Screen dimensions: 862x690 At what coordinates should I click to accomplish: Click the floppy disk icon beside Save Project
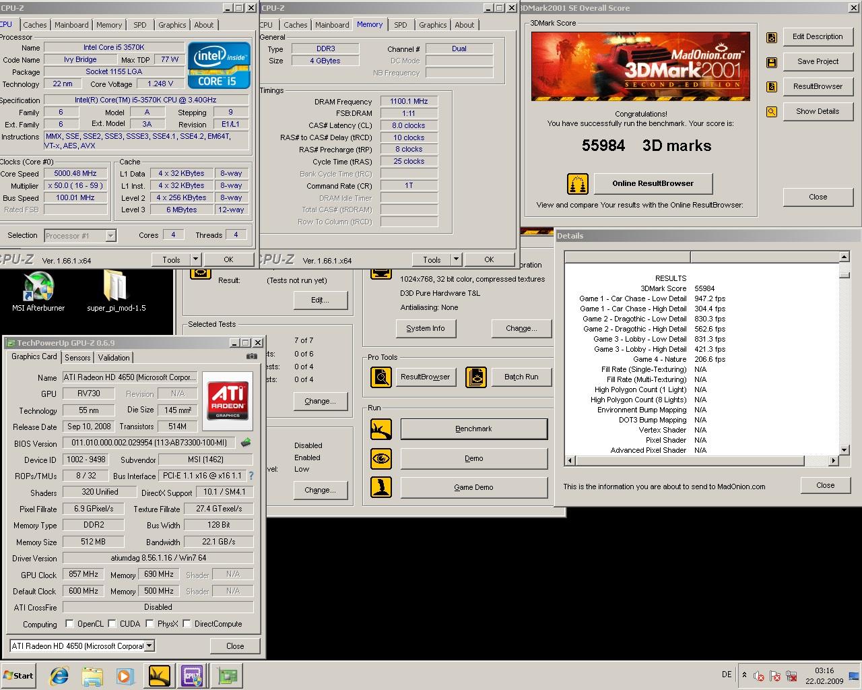coord(772,62)
